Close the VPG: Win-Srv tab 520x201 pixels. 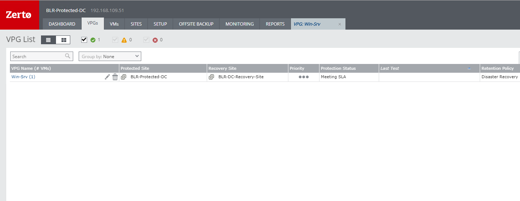[x=340, y=24]
